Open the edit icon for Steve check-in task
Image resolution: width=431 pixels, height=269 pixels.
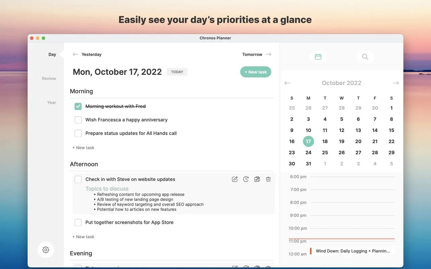pyautogui.click(x=235, y=179)
